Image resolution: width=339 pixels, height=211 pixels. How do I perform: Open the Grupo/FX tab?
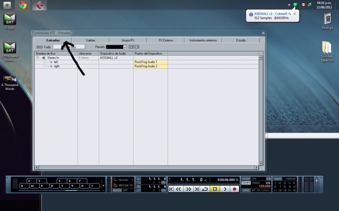point(128,40)
